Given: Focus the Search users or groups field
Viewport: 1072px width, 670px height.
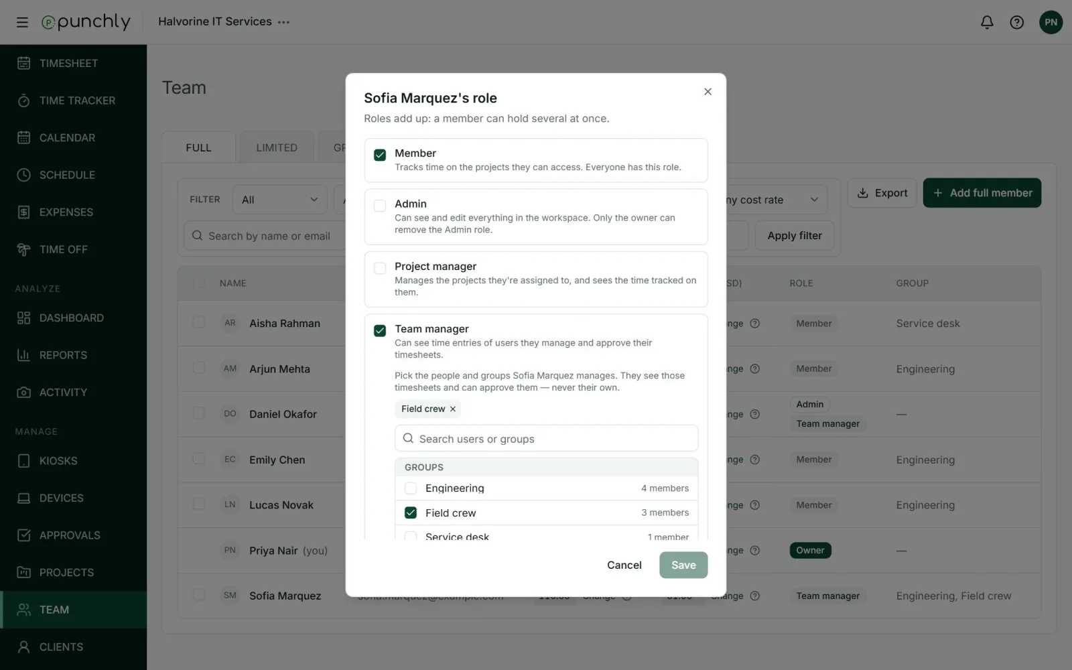Looking at the screenshot, I should tap(546, 439).
